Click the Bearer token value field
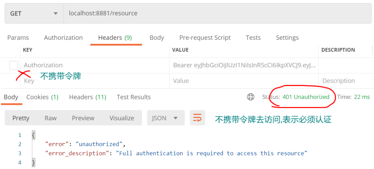 (x=244, y=65)
